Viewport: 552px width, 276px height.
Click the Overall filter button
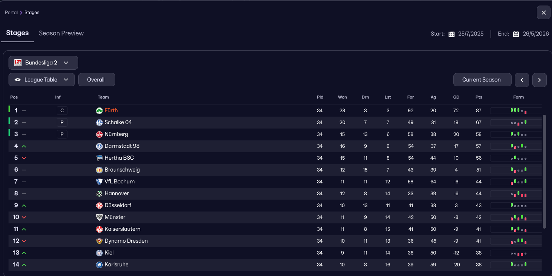click(96, 80)
